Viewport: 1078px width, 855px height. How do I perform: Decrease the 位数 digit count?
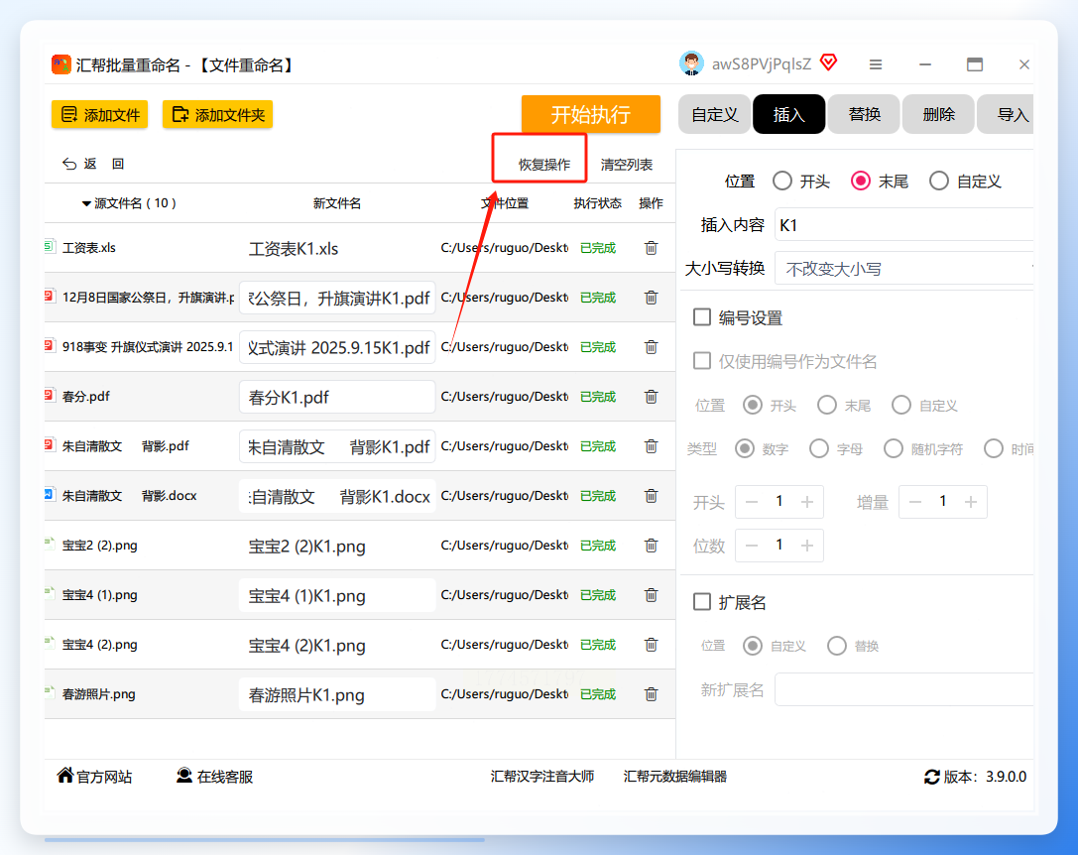(x=752, y=546)
